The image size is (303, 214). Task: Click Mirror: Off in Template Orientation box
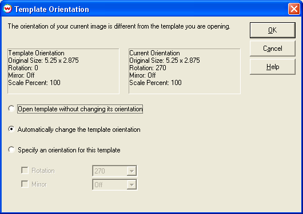[21, 75]
